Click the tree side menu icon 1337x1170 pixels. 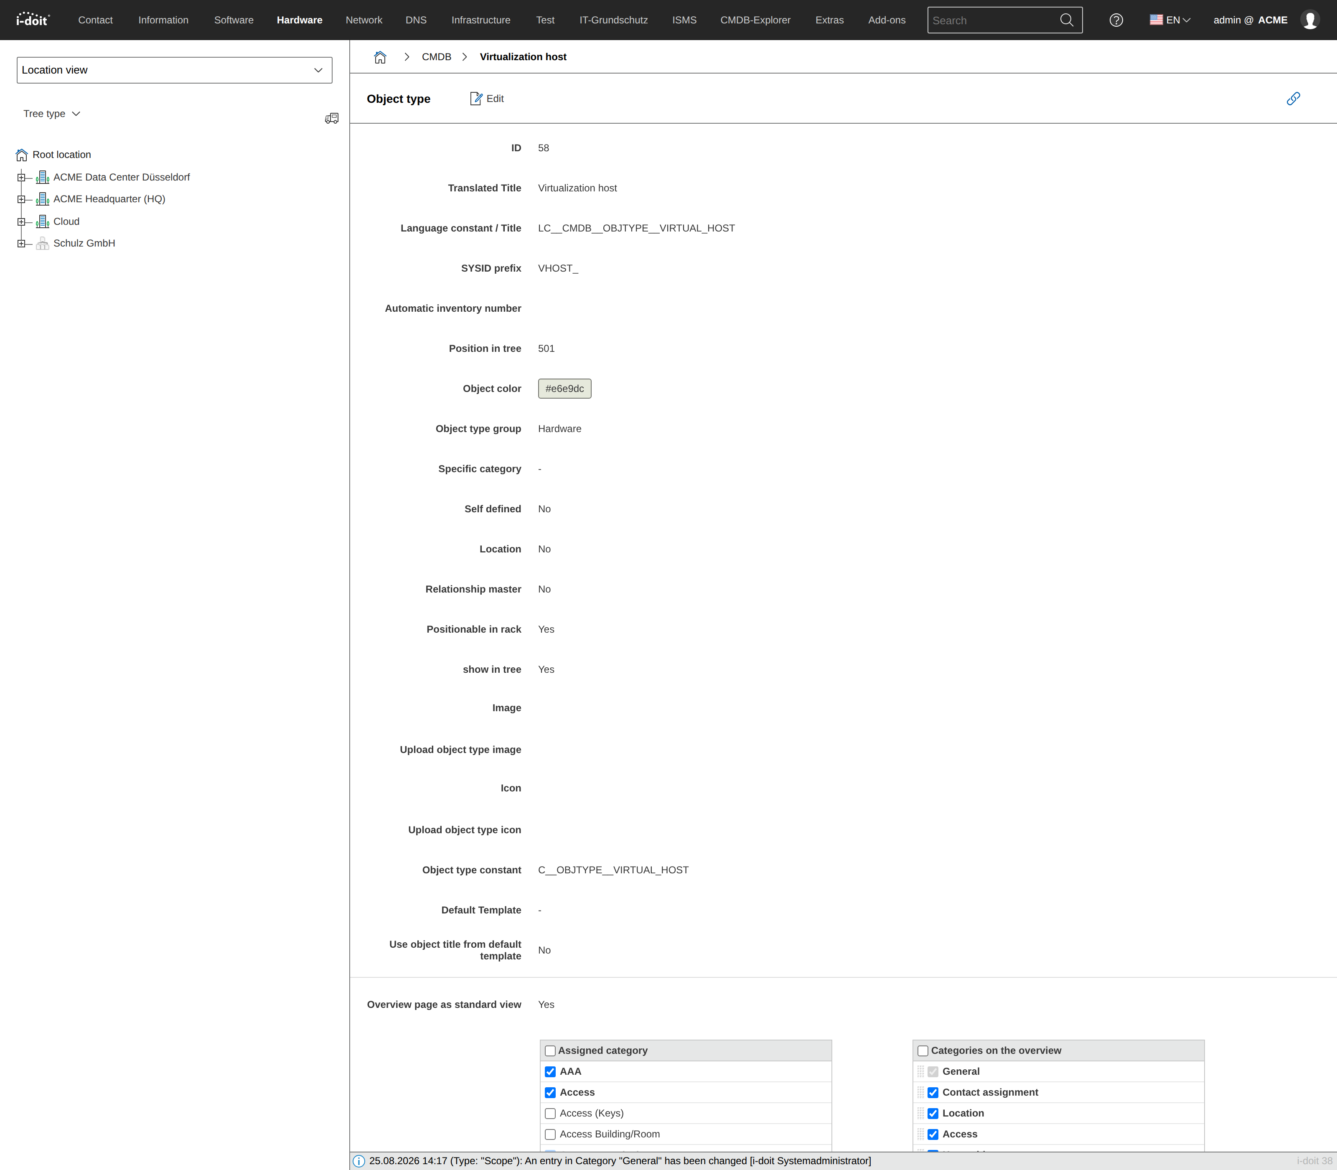coord(332,118)
